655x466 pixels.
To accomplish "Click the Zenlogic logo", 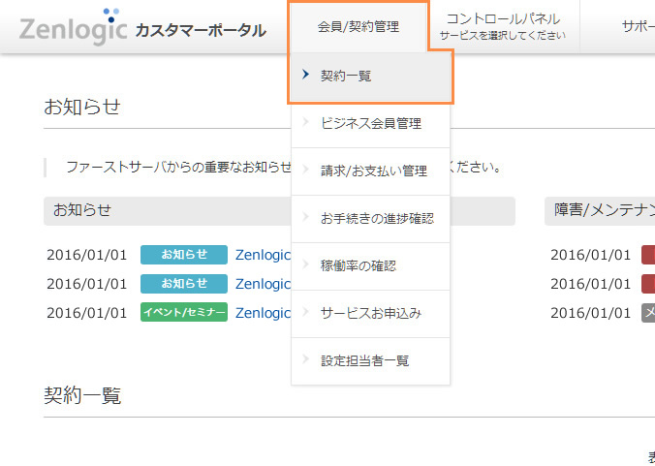I will point(73,28).
